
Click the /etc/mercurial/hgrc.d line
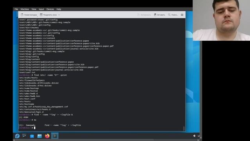[31, 112]
